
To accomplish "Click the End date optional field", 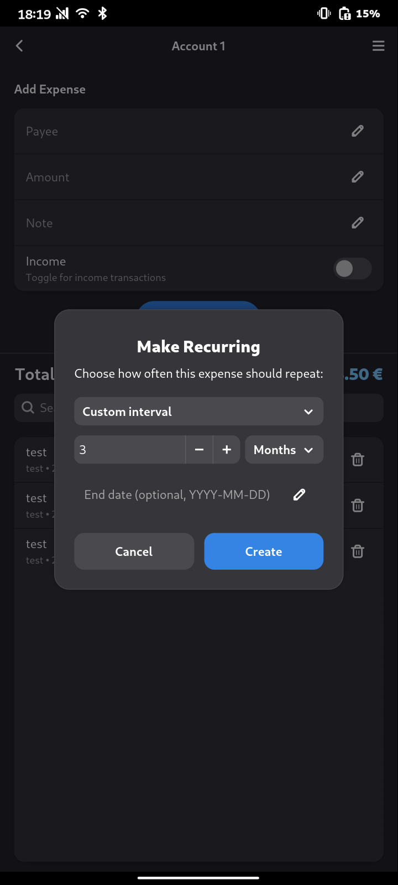I will tap(177, 494).
